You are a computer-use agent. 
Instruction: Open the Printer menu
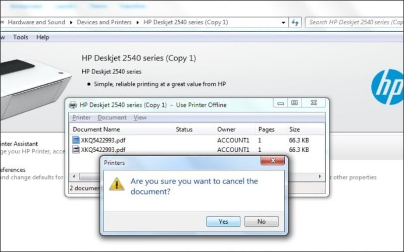(x=81, y=117)
